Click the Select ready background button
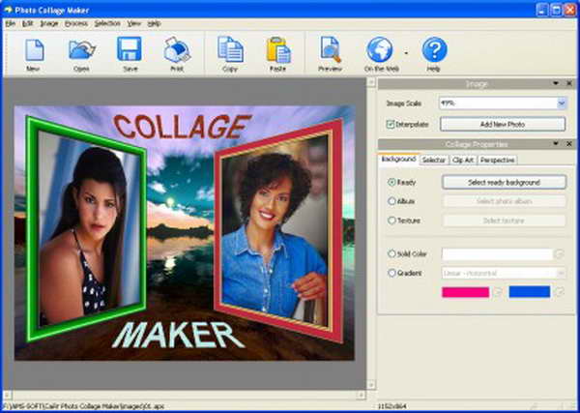This screenshot has width=580, height=413. (504, 182)
